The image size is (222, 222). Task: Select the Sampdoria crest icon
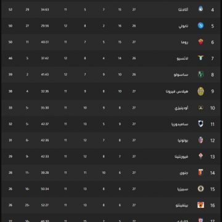200,124
